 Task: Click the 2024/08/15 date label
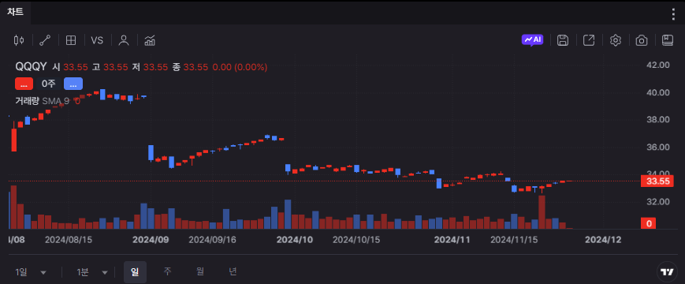click(x=69, y=240)
